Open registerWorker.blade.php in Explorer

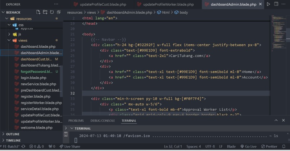41,103
